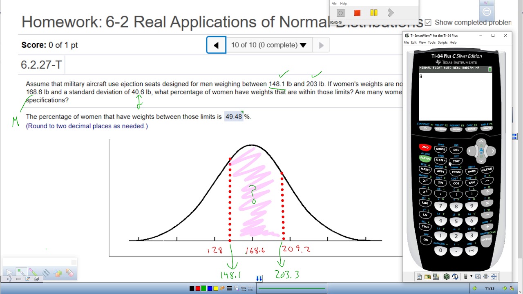Open TI-SmartView Tools menu
Image resolution: width=523 pixels, height=294 pixels.
point(431,42)
